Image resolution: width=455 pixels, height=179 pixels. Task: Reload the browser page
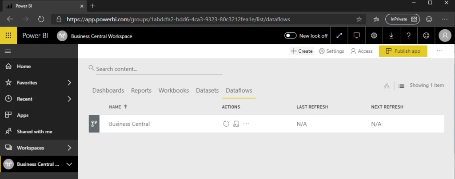click(41, 19)
